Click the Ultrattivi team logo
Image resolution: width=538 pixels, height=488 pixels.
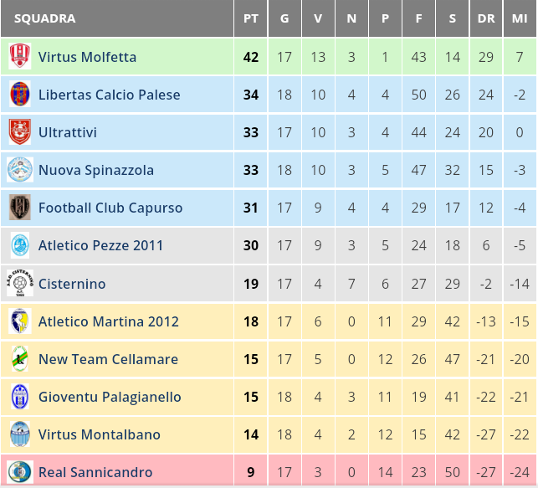19,132
